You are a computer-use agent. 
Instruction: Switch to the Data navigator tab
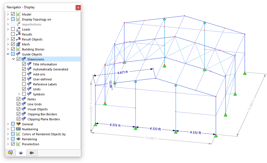click(x=10, y=153)
